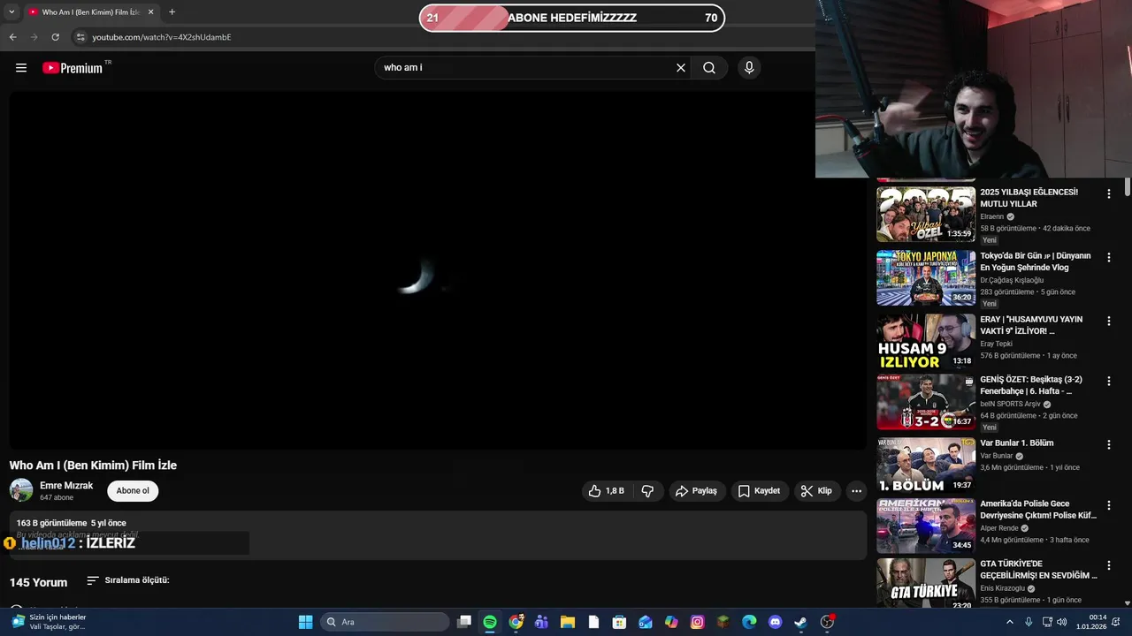Open the Sıralama ölçütü sort dropdown
Viewport: 1132px width, 636px height.
[128, 580]
